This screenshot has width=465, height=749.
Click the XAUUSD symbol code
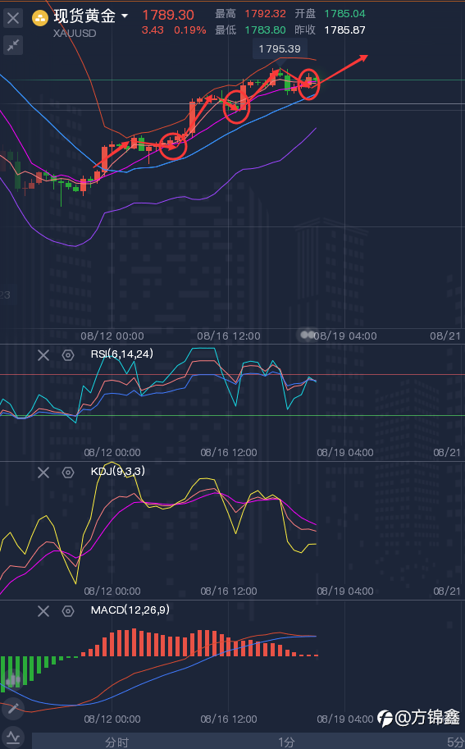coord(75,34)
